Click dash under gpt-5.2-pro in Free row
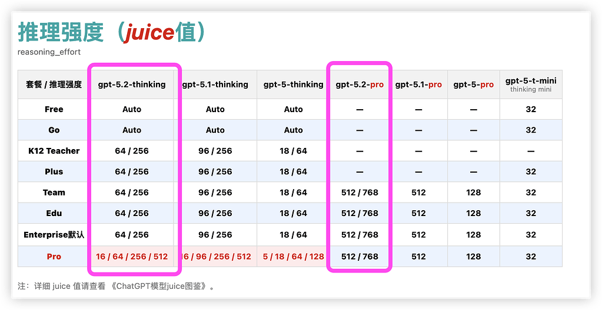602x310 pixels. [360, 109]
